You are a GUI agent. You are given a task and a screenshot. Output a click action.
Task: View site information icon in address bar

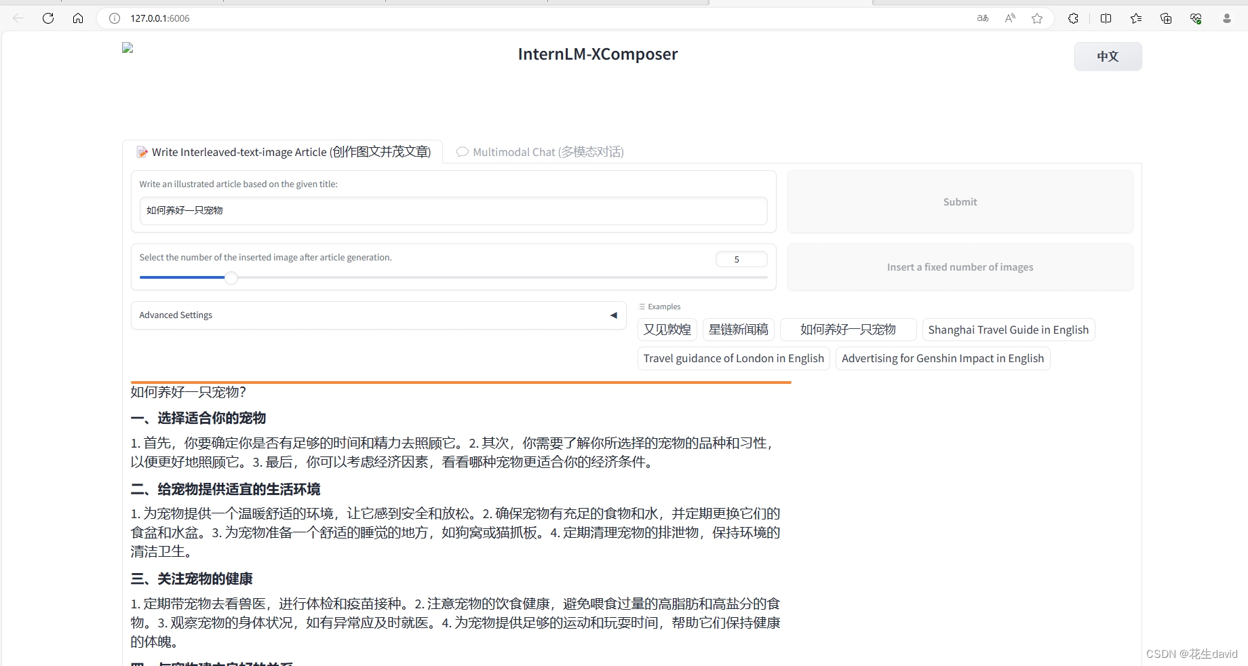coord(115,18)
